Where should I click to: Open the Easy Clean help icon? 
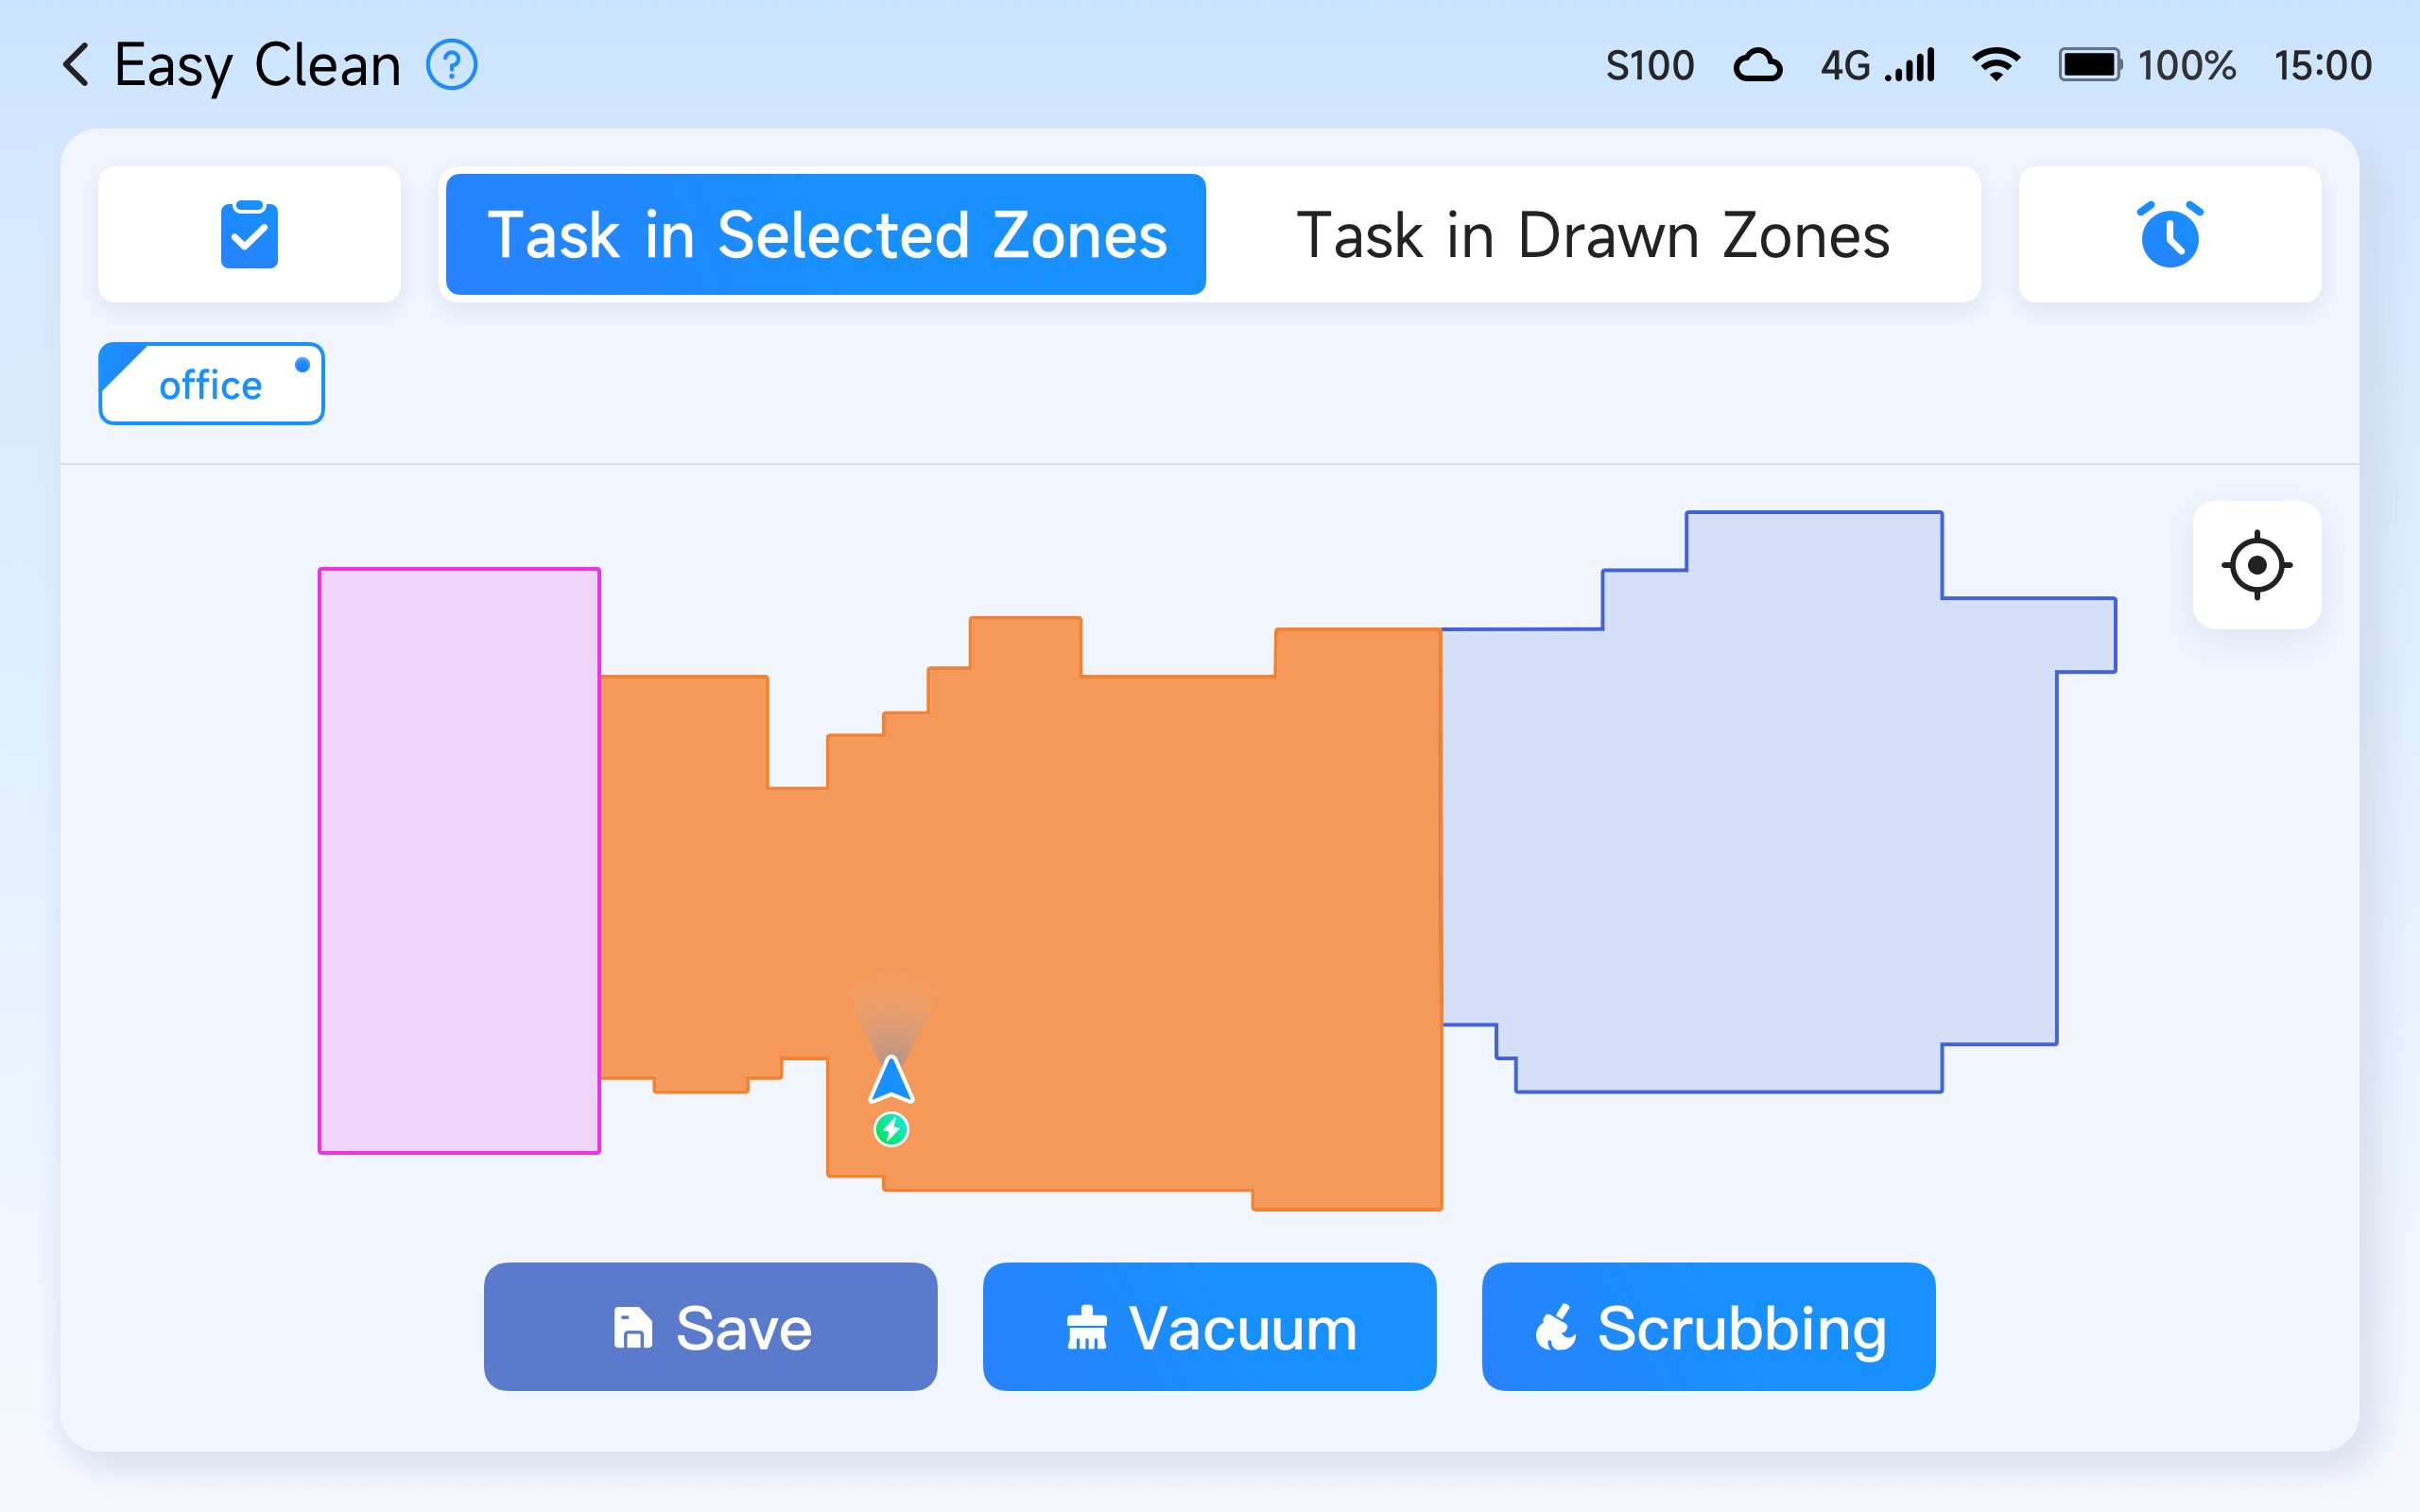tap(452, 65)
